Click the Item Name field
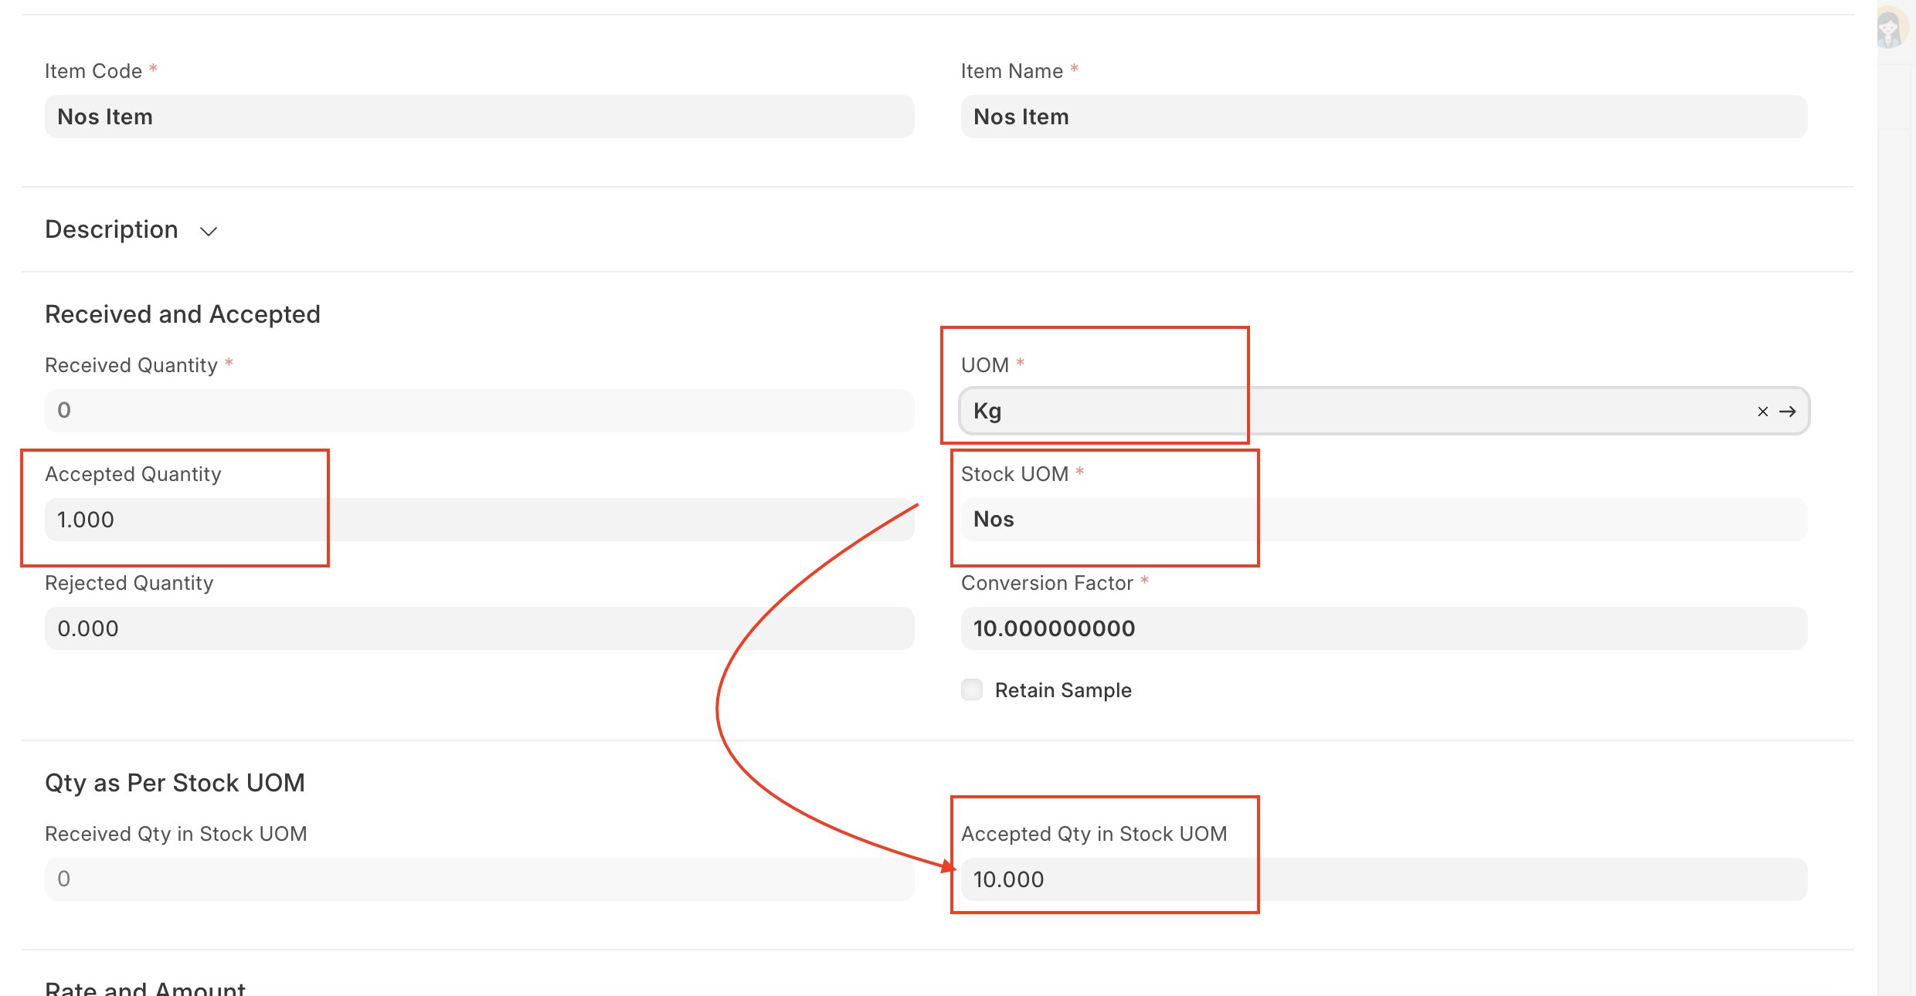This screenshot has width=1916, height=996. point(1383,117)
